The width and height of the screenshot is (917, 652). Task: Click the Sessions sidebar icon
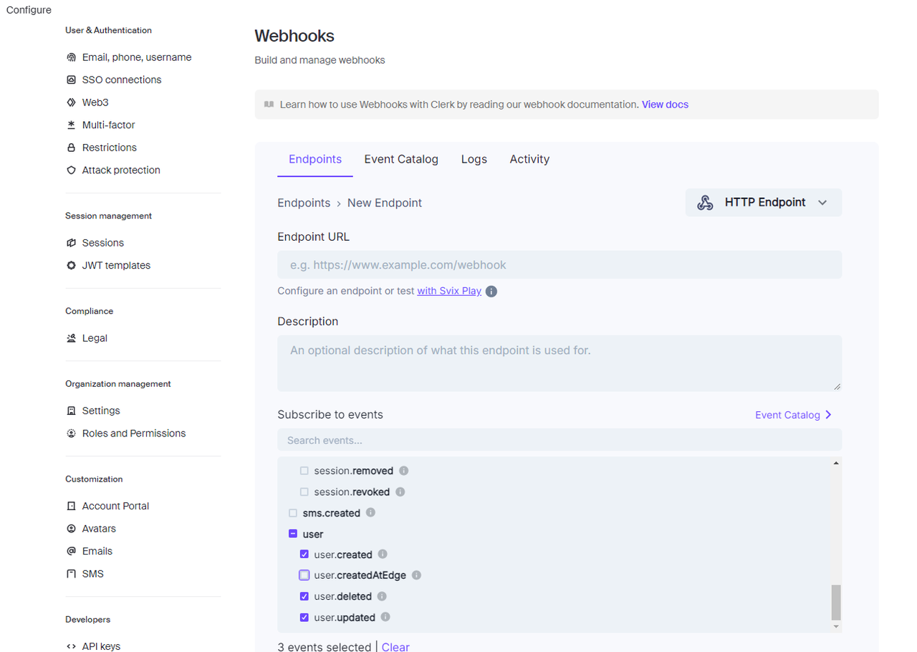71,243
